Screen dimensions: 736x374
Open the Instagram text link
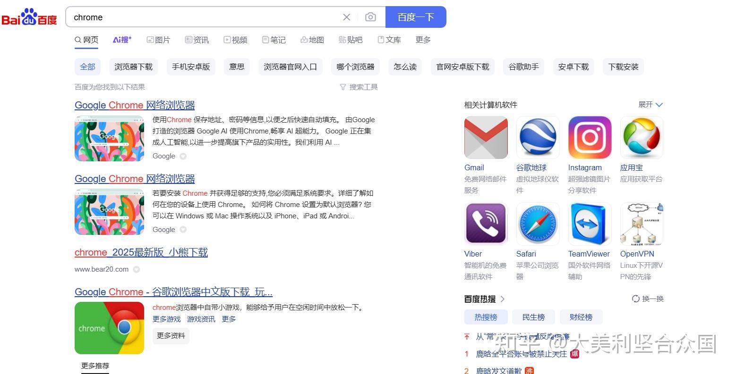585,167
